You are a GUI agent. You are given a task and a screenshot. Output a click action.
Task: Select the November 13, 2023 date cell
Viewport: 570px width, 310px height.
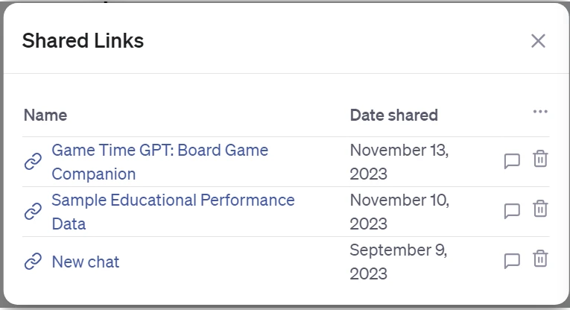coord(399,162)
